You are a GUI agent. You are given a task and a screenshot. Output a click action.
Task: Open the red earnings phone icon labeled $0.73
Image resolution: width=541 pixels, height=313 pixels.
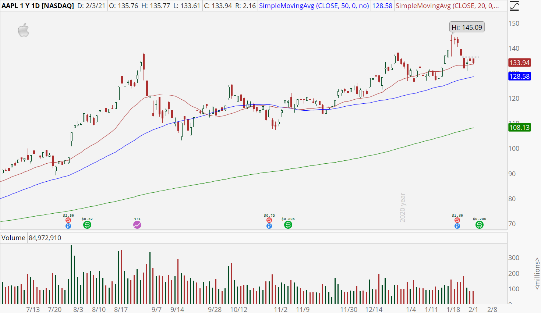(x=269, y=220)
